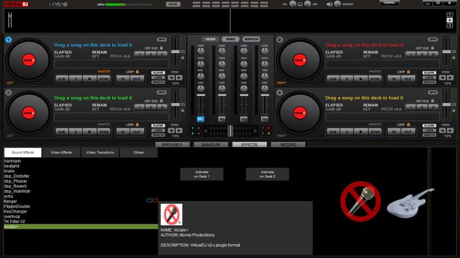Click the channel 1 gain knob
Image resolution: width=460 pixels, height=258 pixels.
click(x=201, y=51)
